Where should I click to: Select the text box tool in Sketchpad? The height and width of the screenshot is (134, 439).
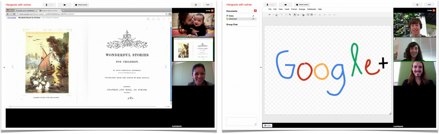tap(308, 15)
